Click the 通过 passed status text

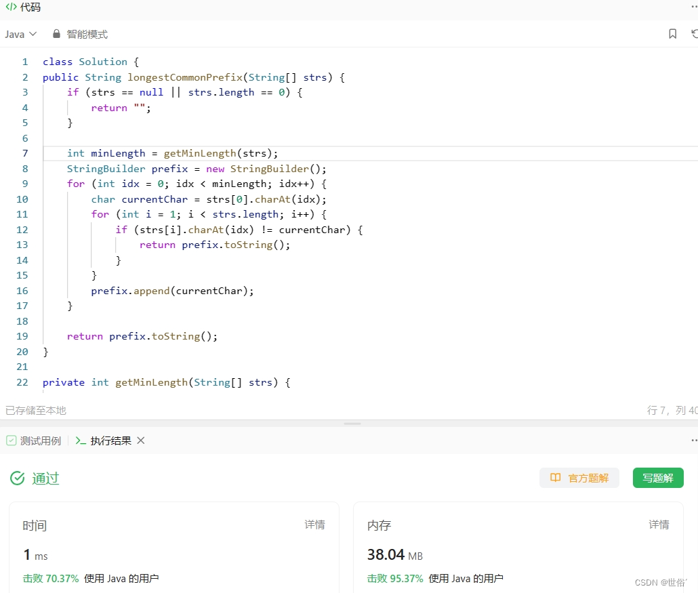click(x=45, y=478)
